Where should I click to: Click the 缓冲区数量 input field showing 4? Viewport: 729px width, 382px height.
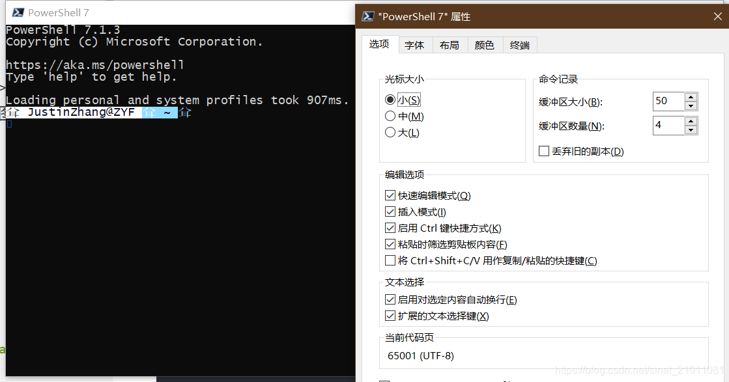click(x=668, y=125)
